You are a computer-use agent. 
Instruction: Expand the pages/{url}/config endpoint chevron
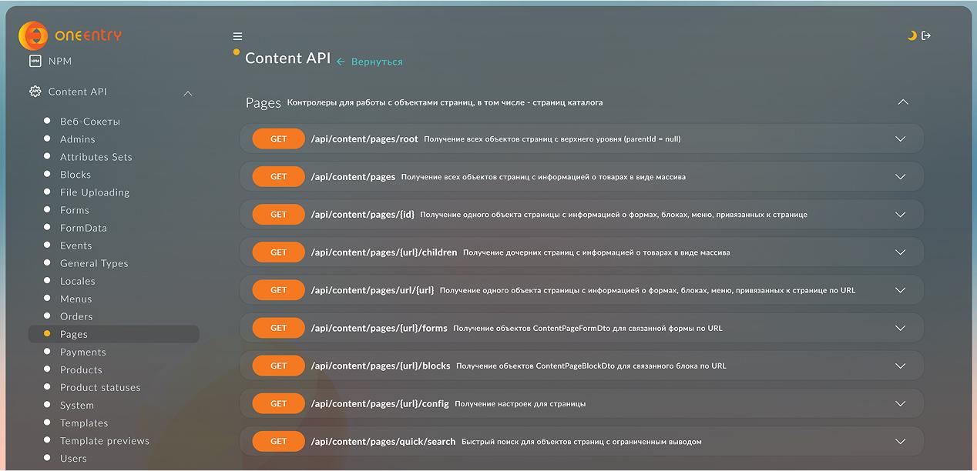tap(900, 403)
